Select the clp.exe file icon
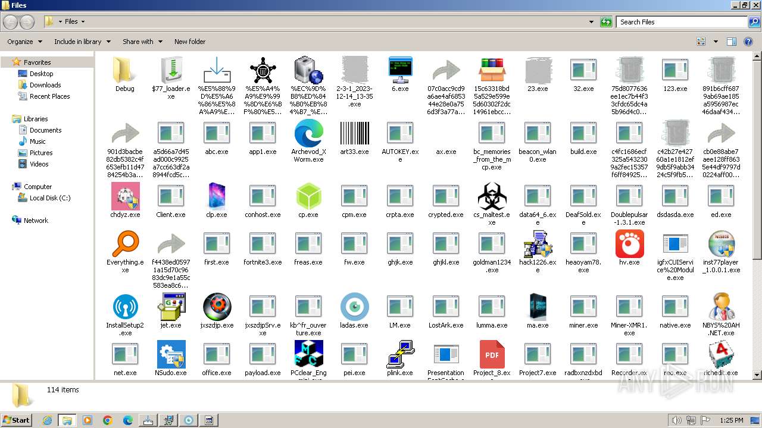 click(x=217, y=196)
